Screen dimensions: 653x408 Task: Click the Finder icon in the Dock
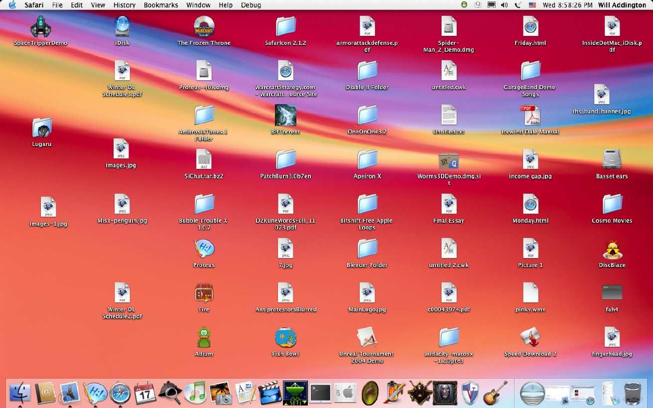click(20, 393)
